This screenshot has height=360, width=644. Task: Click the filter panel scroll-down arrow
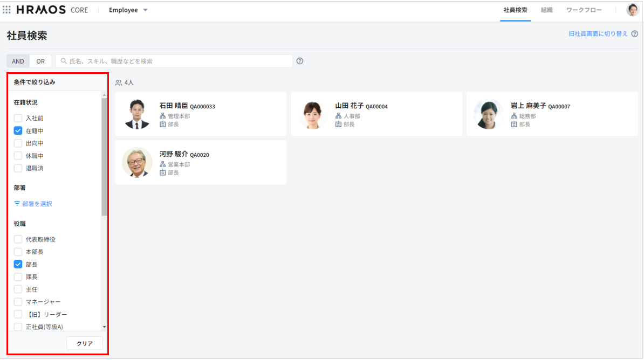tap(104, 327)
